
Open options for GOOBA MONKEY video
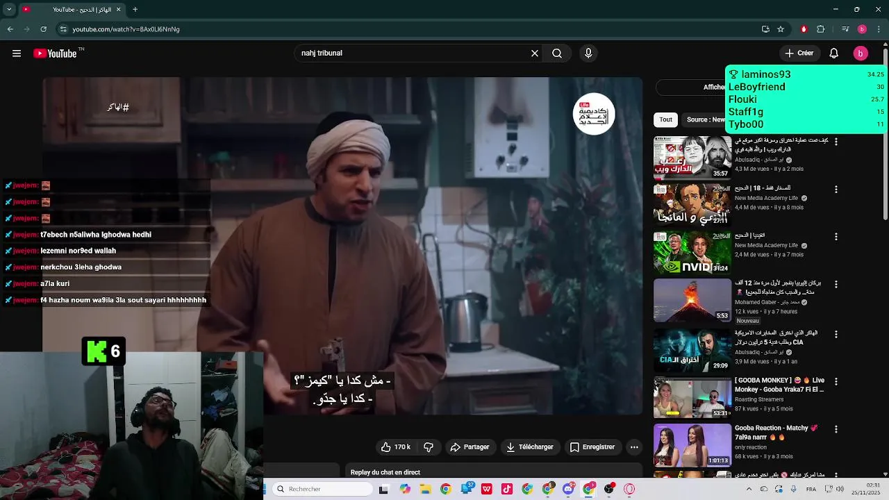coord(836,381)
